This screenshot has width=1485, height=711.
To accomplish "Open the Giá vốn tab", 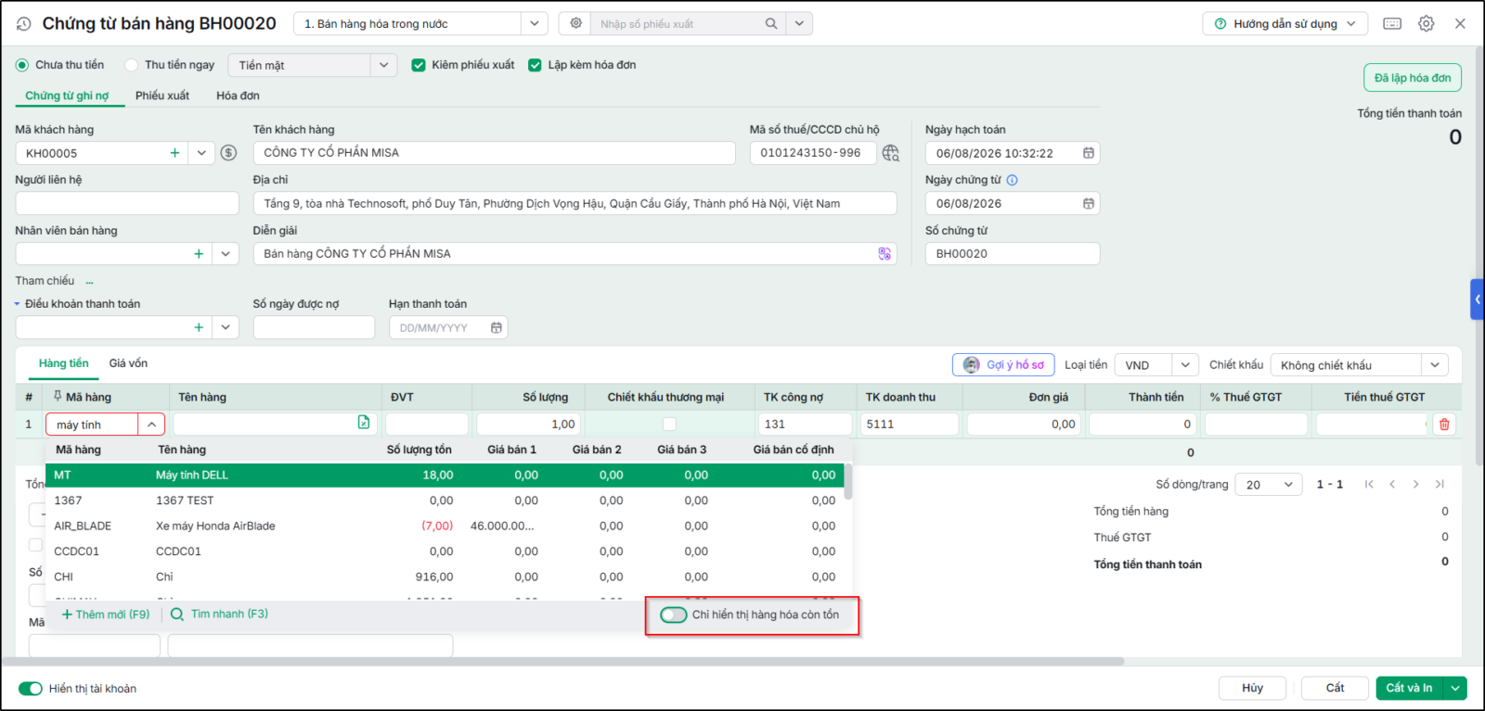I will 128,363.
